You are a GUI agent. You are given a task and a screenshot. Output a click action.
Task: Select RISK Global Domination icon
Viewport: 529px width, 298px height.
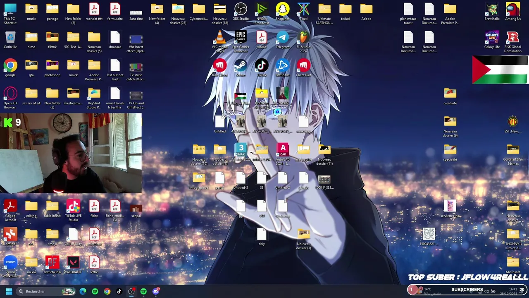pos(513,41)
